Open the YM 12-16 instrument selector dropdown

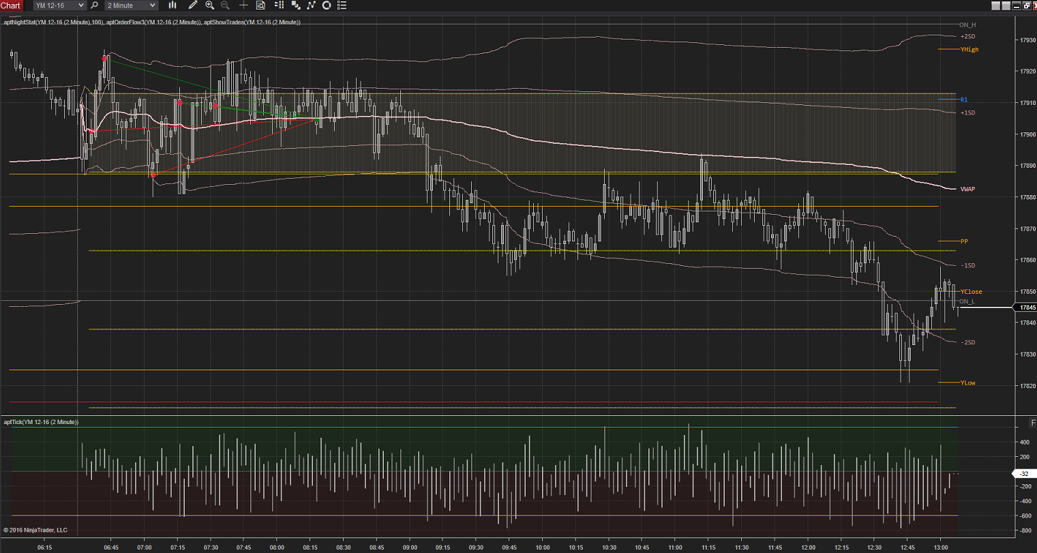[x=59, y=5]
